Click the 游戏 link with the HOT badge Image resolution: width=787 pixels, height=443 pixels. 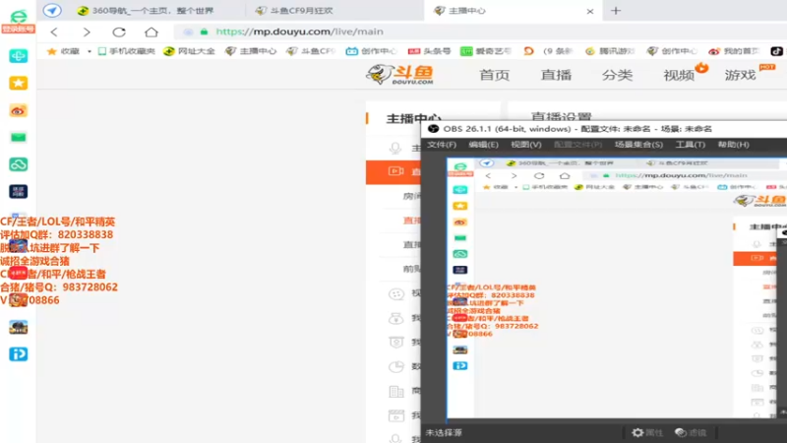tap(741, 75)
